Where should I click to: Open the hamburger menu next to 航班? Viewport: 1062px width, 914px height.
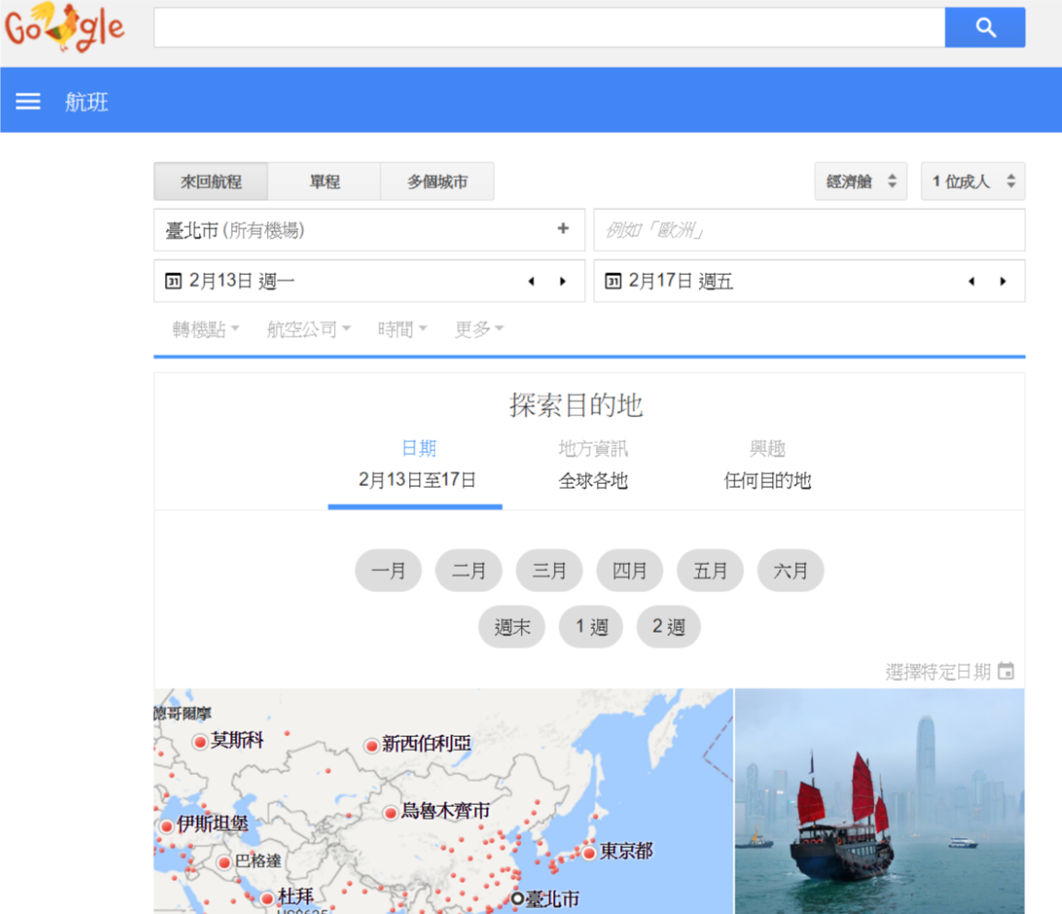tap(28, 102)
